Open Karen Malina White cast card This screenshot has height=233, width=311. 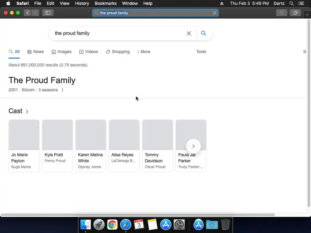[x=91, y=146]
